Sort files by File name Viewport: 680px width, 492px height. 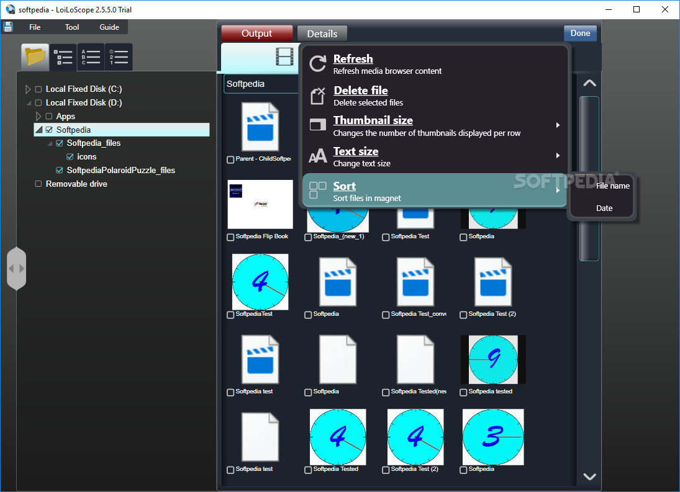pyautogui.click(x=612, y=186)
